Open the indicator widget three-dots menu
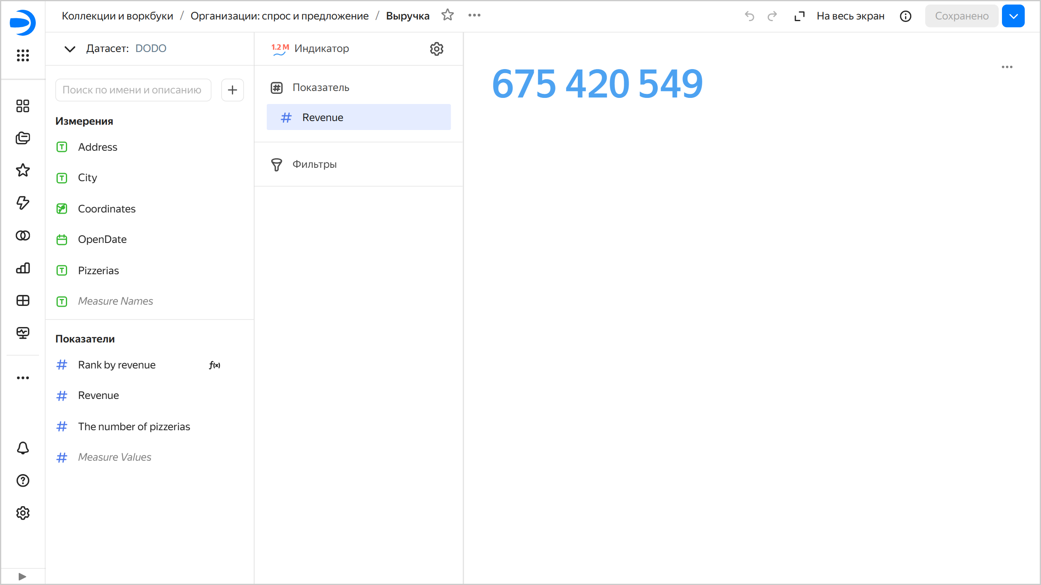This screenshot has width=1041, height=585. click(1007, 67)
